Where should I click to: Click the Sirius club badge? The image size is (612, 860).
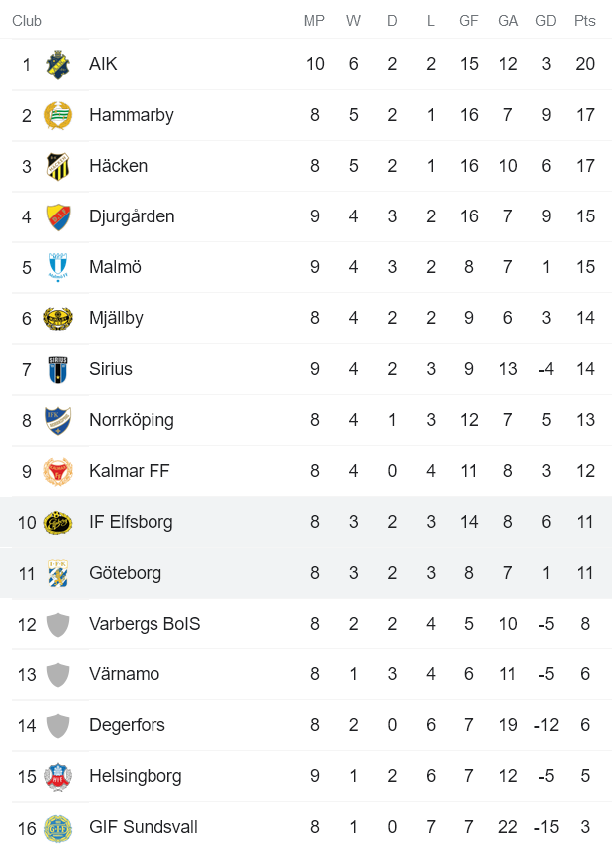pos(58,368)
